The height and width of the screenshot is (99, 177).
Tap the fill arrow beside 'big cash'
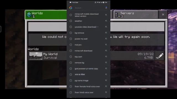pyautogui.click(x=106, y=57)
